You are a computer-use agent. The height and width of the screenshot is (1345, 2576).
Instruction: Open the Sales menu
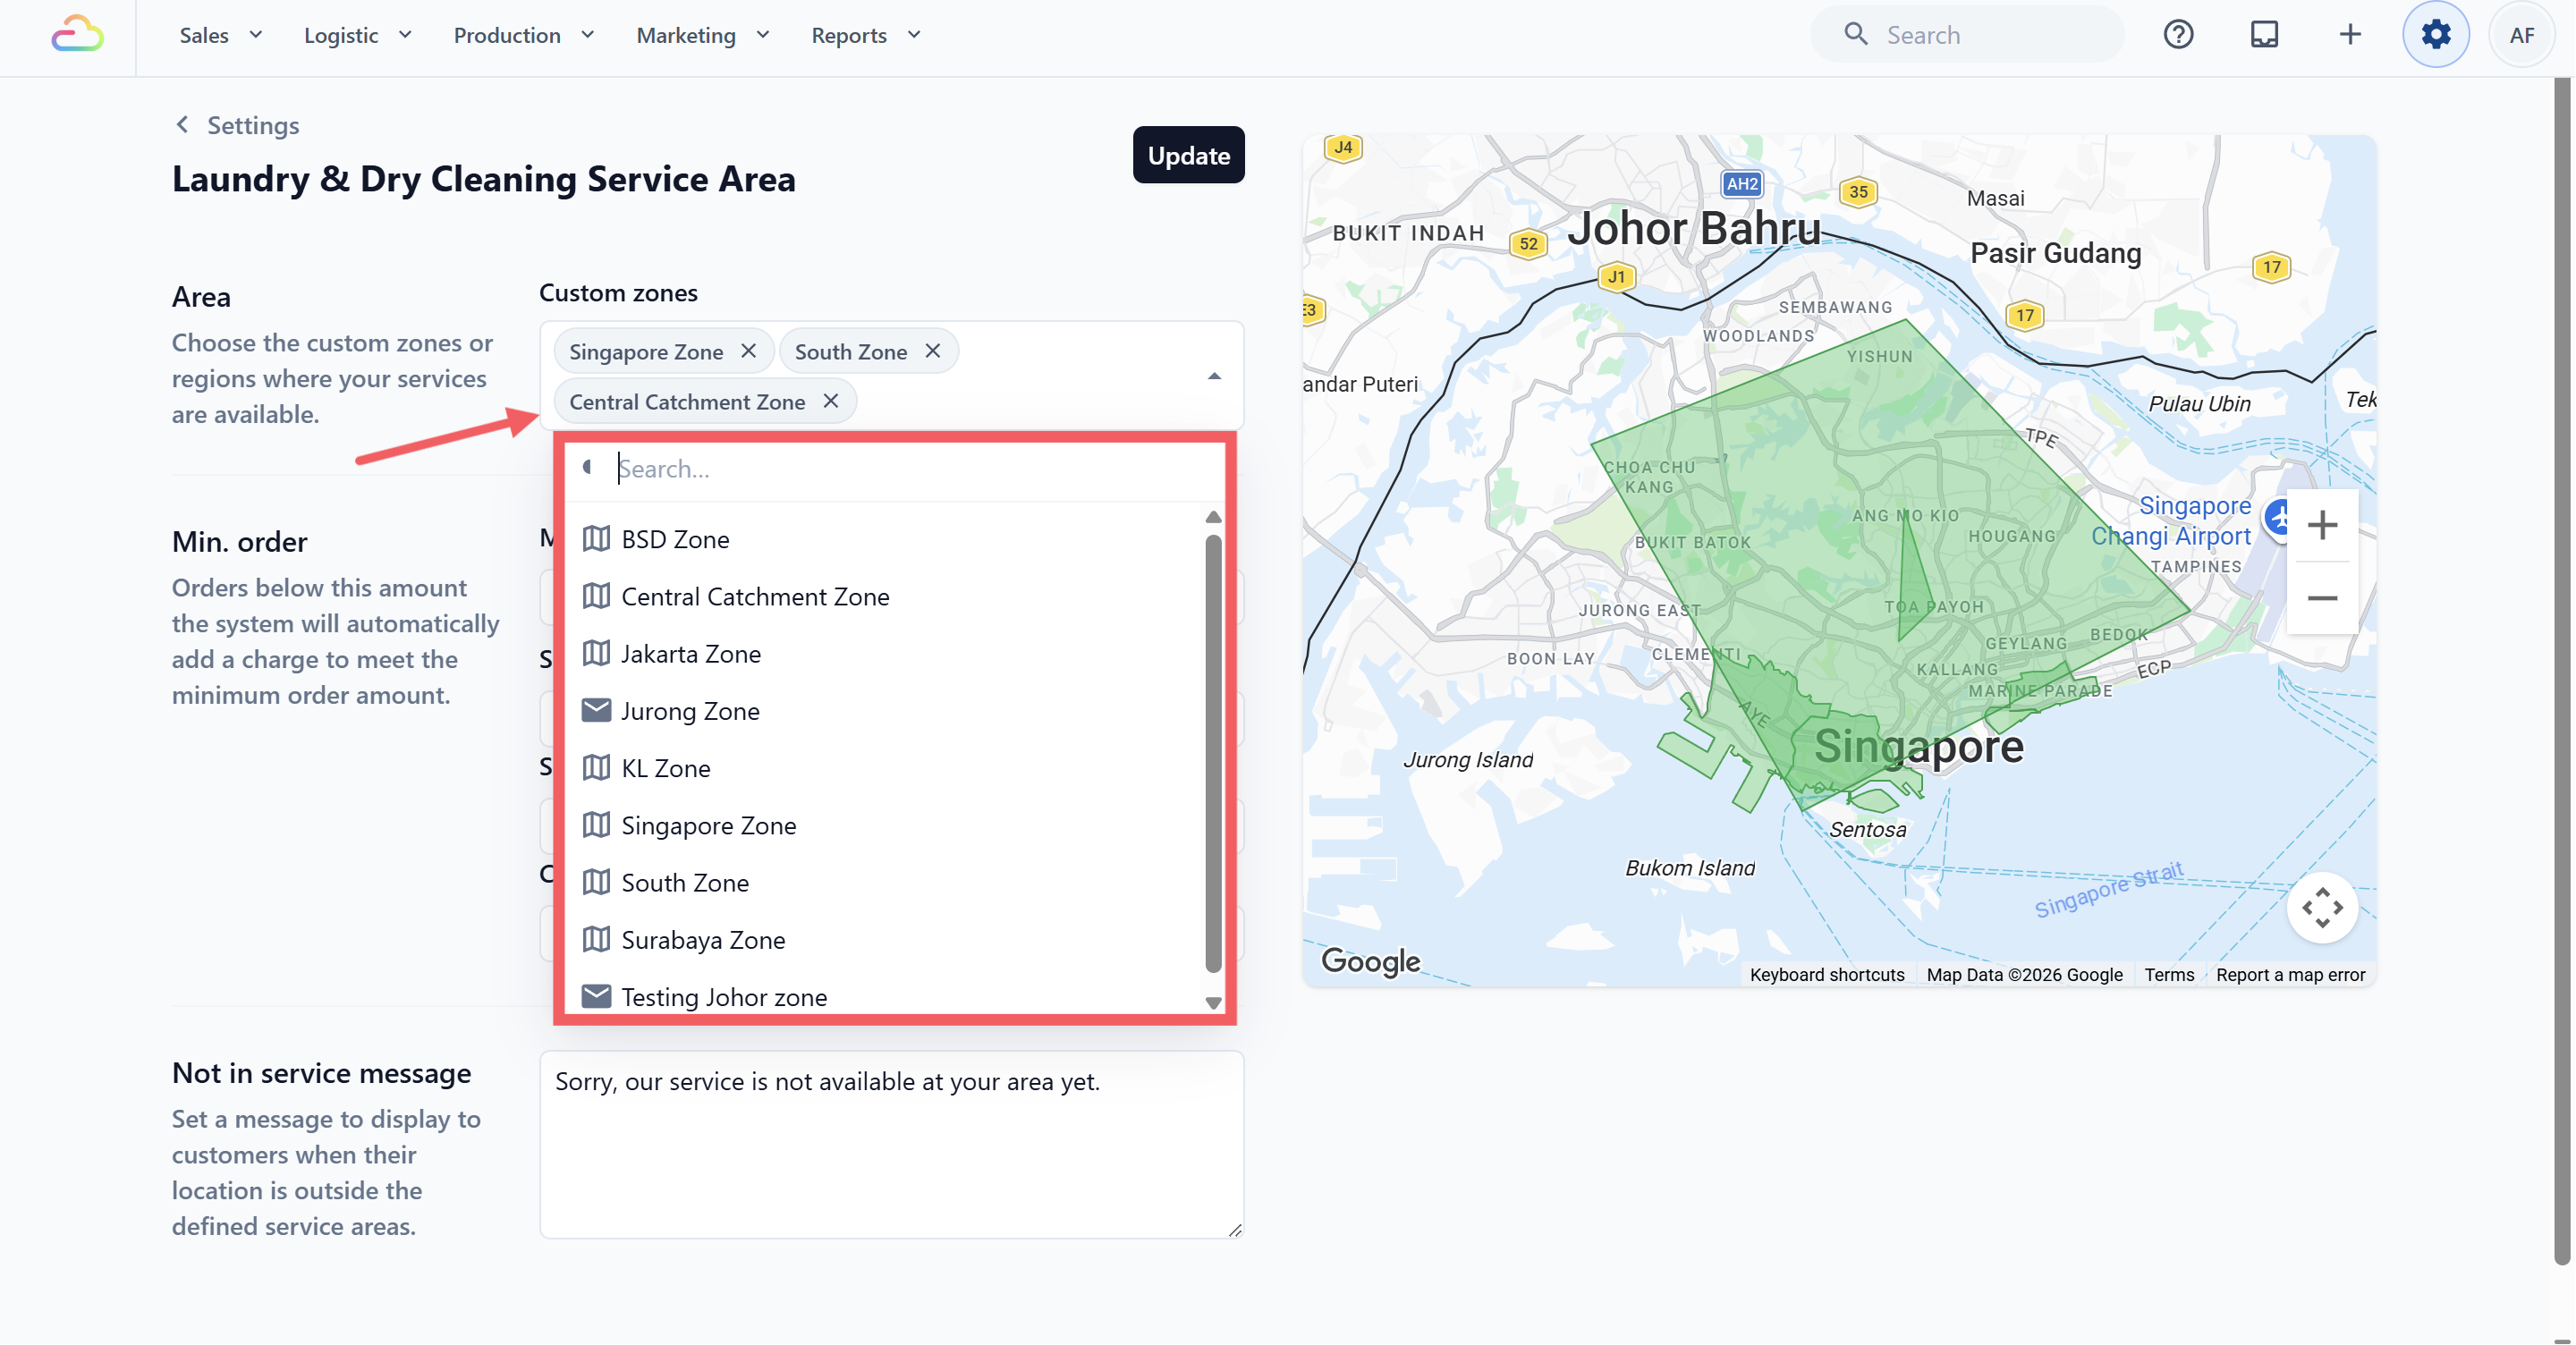click(220, 35)
